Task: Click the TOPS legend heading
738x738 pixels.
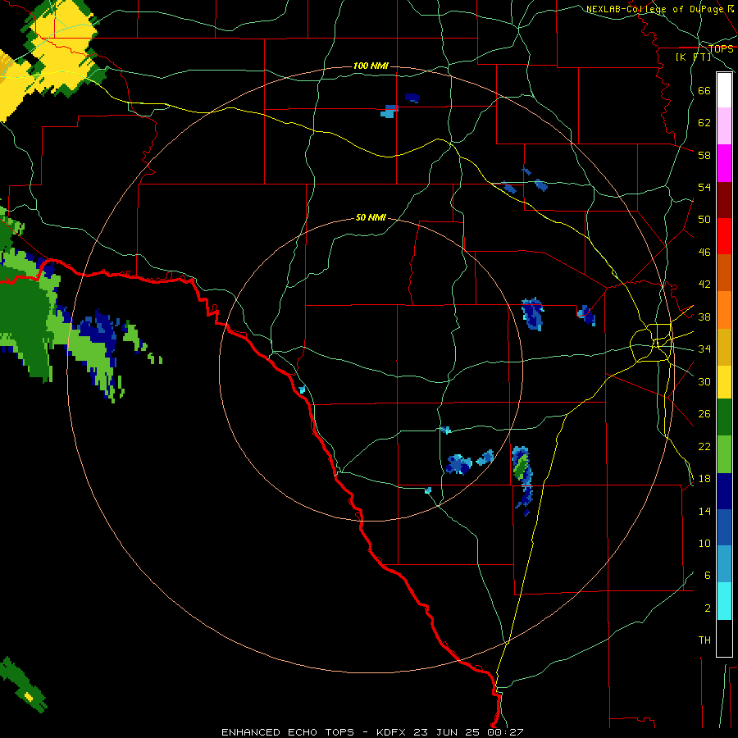Action: (721, 48)
